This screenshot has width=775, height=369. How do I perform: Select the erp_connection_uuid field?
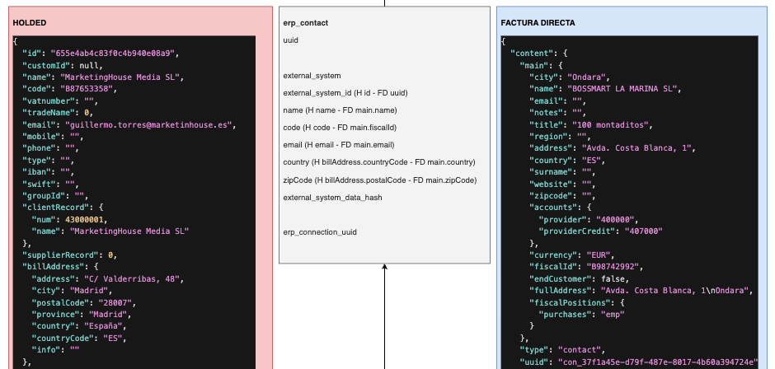(320, 232)
